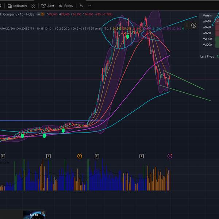Viewport: 219px width, 219px height.
Task: Select the MA200 row in metric table
Action: (207, 45)
